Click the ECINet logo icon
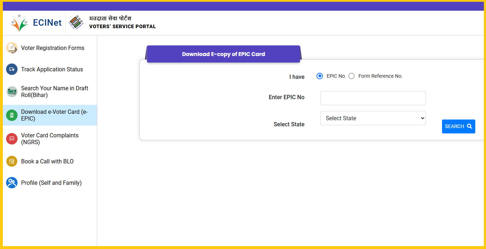 coord(19,22)
